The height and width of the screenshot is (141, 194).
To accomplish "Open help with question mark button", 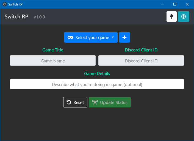I will pyautogui.click(x=184, y=16).
